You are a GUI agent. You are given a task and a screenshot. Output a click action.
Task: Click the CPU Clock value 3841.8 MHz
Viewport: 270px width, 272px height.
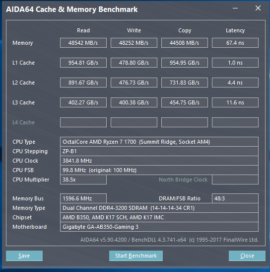click(159, 161)
